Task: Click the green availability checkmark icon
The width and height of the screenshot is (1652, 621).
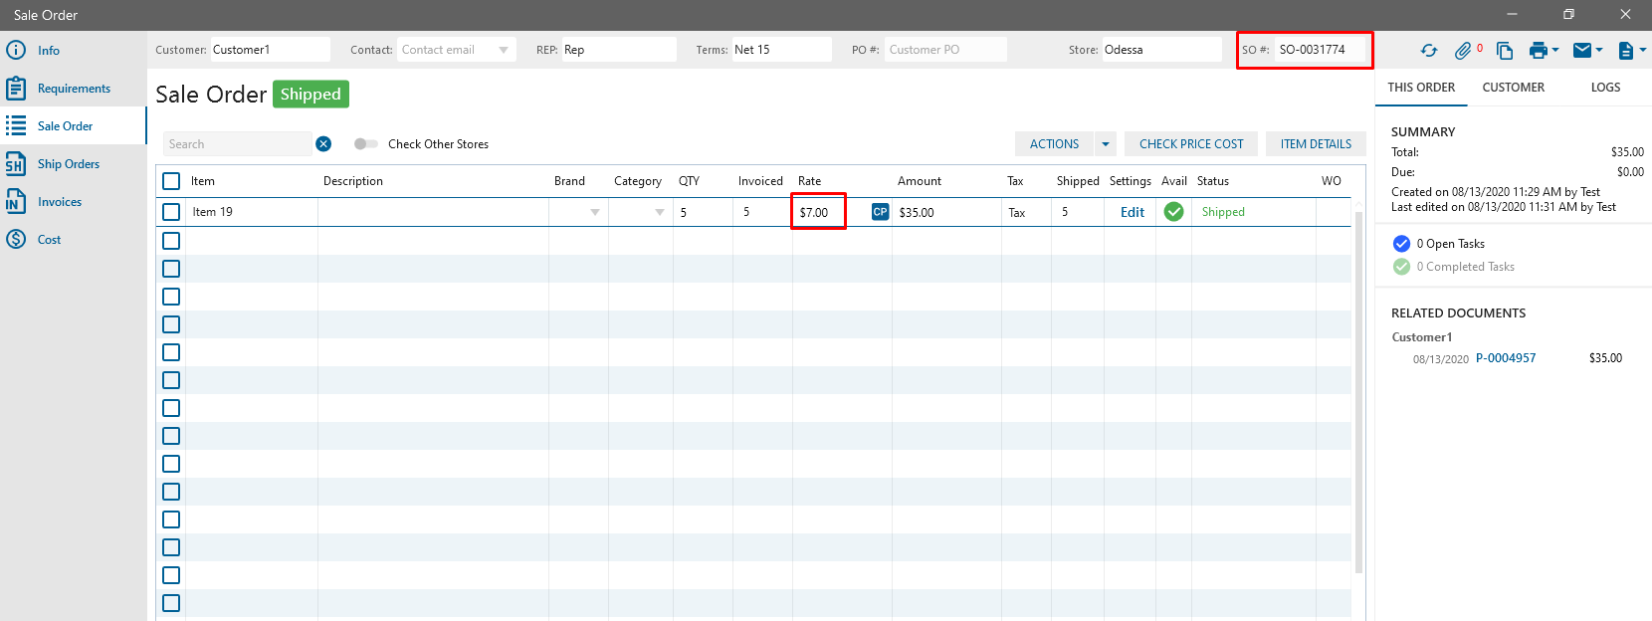Action: coord(1174,212)
